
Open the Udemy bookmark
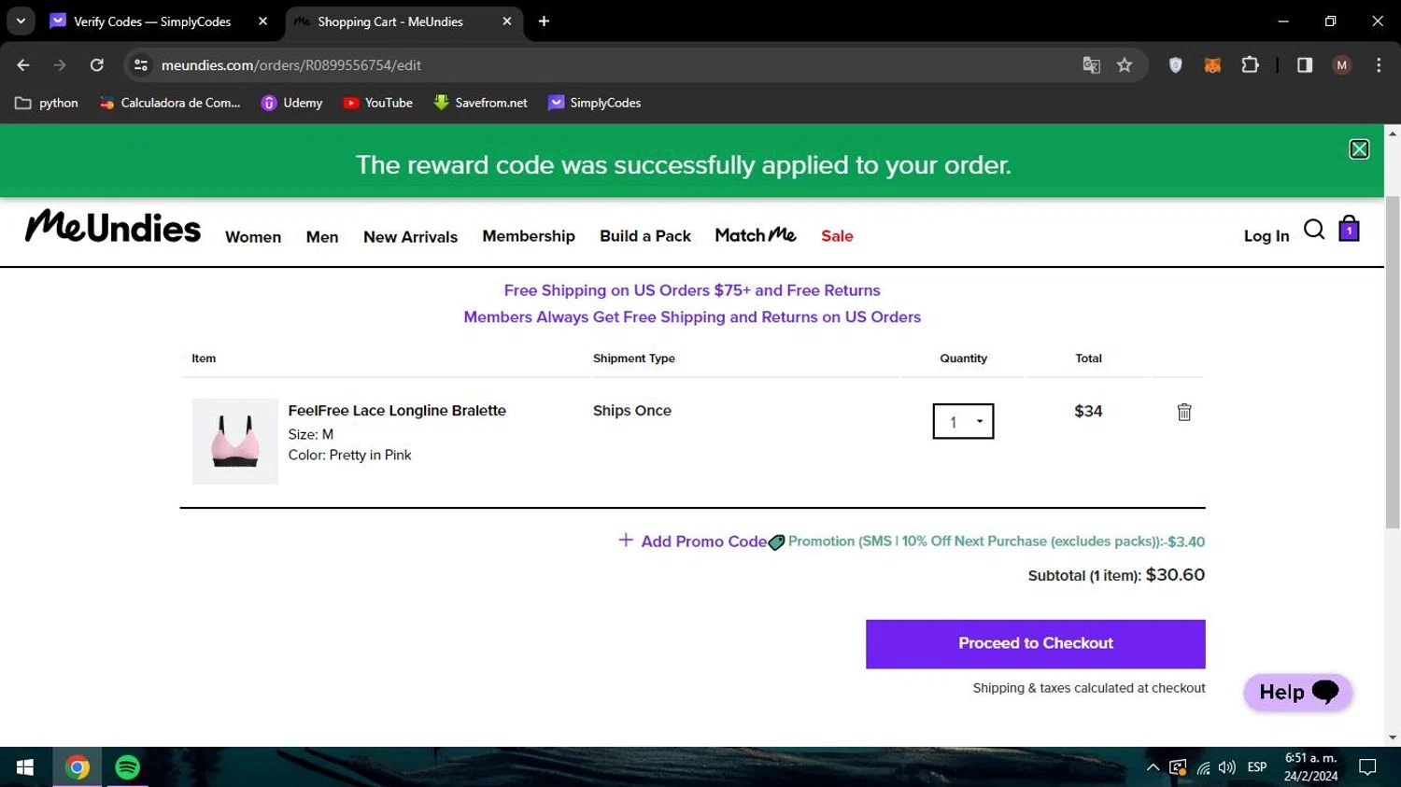point(292,103)
